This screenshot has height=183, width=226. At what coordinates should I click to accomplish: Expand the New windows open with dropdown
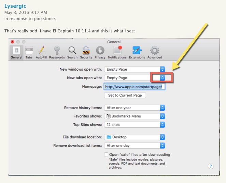[135, 69]
